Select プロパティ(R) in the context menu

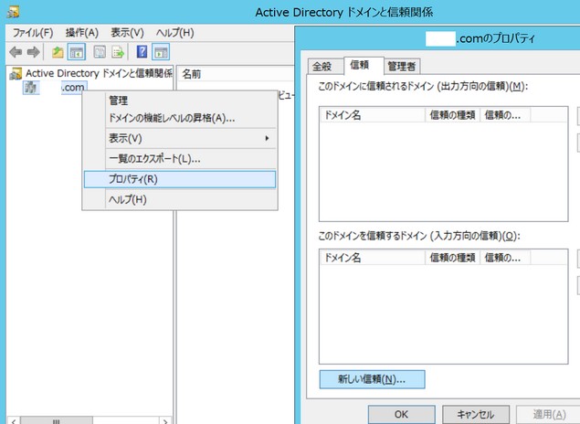click(x=180, y=179)
